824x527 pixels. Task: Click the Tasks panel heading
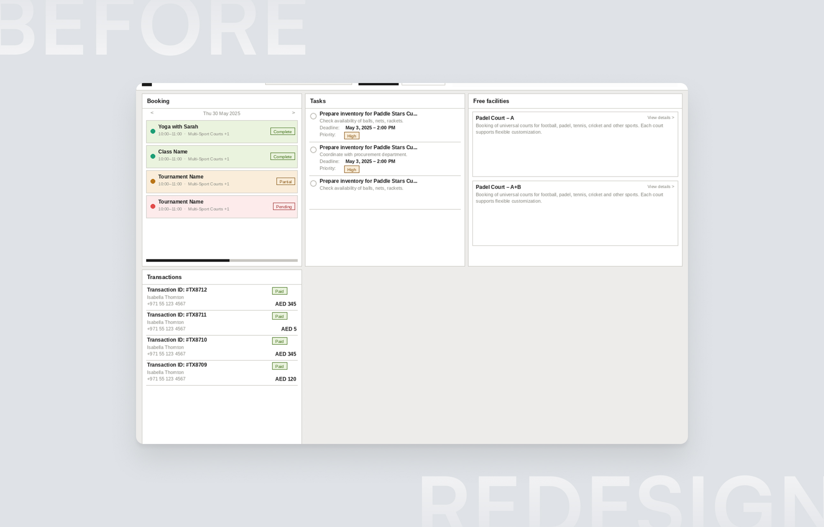[318, 101]
